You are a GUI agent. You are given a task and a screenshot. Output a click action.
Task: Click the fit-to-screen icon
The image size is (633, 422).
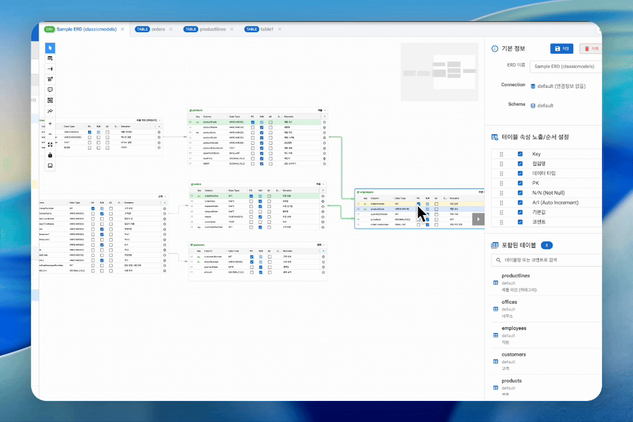pyautogui.click(x=50, y=145)
